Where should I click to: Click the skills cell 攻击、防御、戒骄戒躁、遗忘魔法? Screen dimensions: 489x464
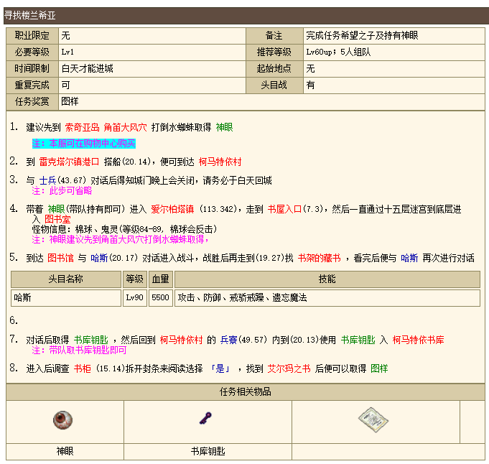[327, 297]
